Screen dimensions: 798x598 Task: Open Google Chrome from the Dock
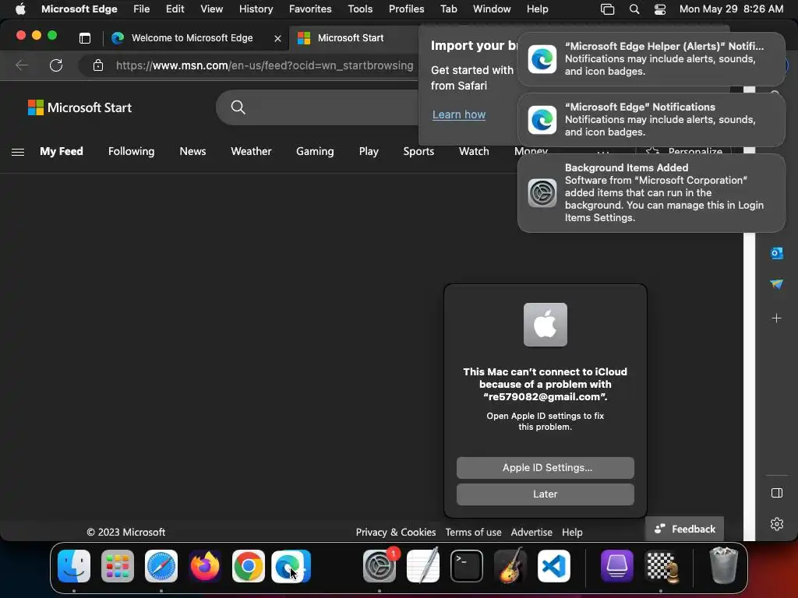point(249,565)
